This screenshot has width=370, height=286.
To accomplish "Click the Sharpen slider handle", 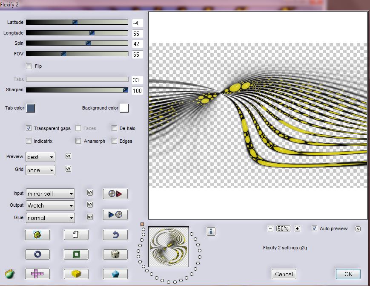I will [x=126, y=90].
